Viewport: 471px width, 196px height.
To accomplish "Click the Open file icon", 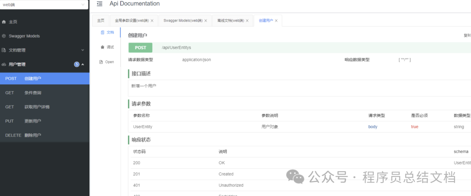I will click(x=101, y=62).
